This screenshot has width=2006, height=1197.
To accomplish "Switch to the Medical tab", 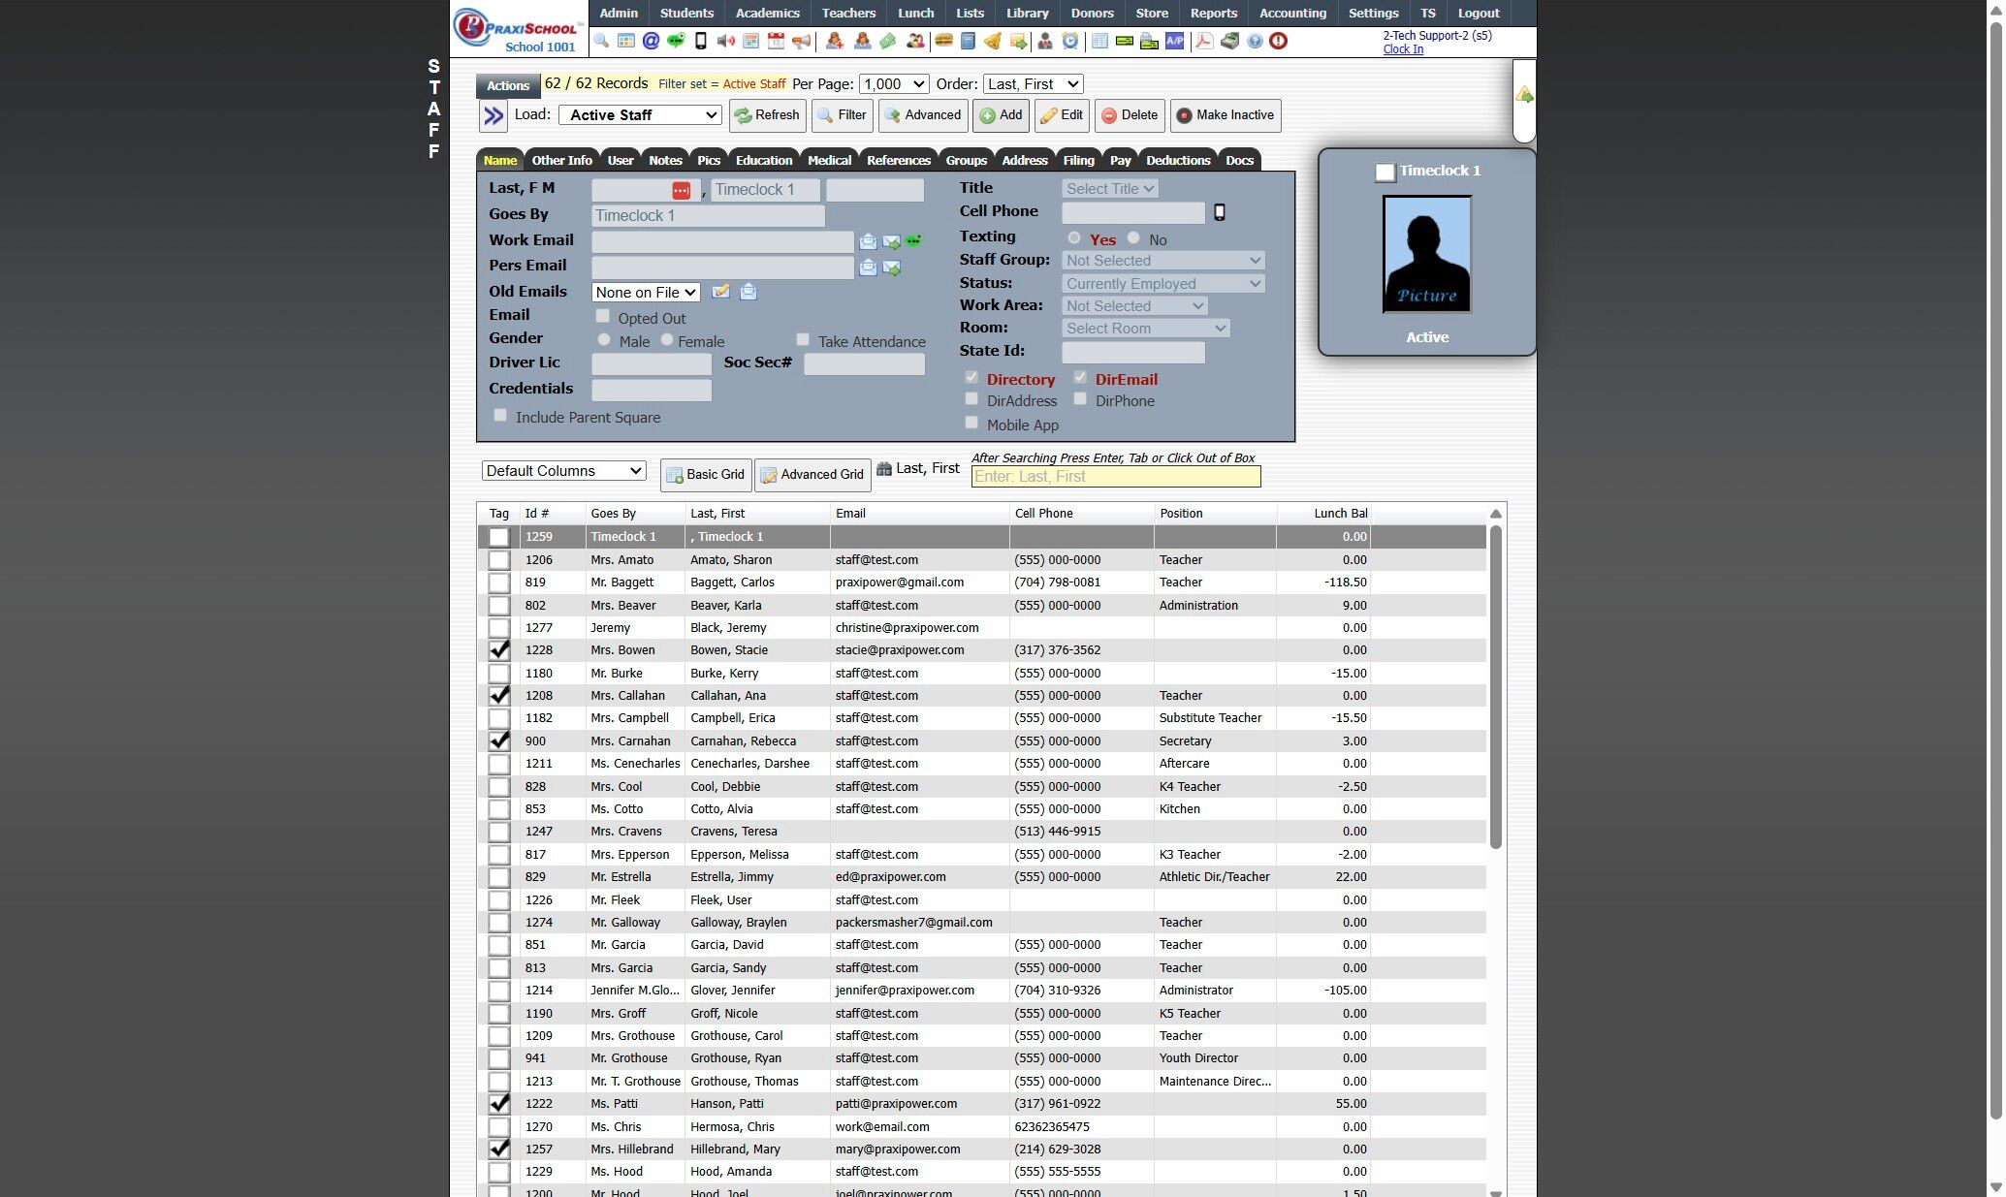I will tap(829, 160).
